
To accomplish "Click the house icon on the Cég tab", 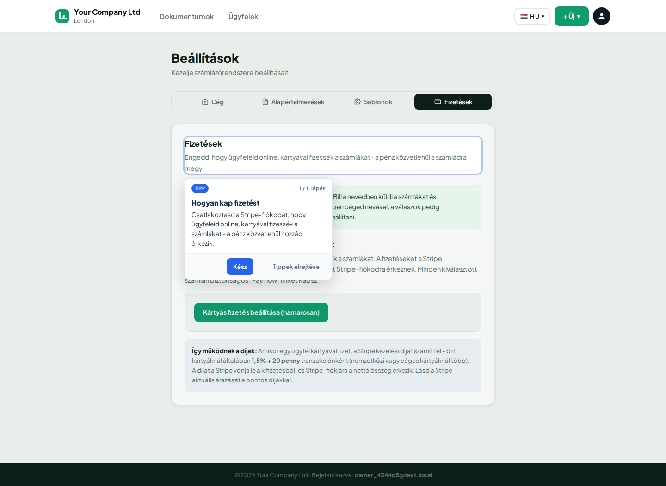I will click(205, 102).
